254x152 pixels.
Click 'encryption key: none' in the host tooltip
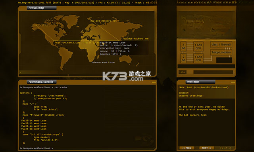[x=115, y=48]
